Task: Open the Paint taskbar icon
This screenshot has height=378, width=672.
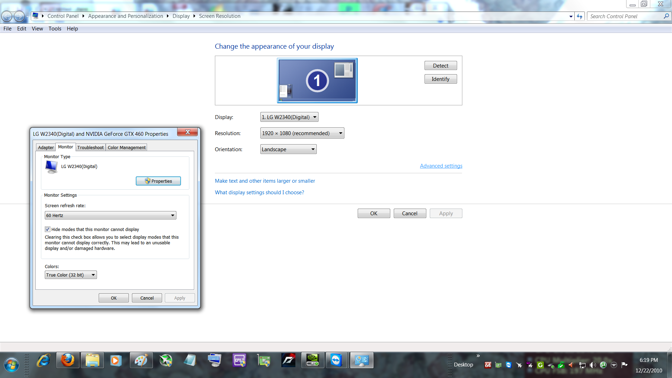Action: [x=141, y=360]
